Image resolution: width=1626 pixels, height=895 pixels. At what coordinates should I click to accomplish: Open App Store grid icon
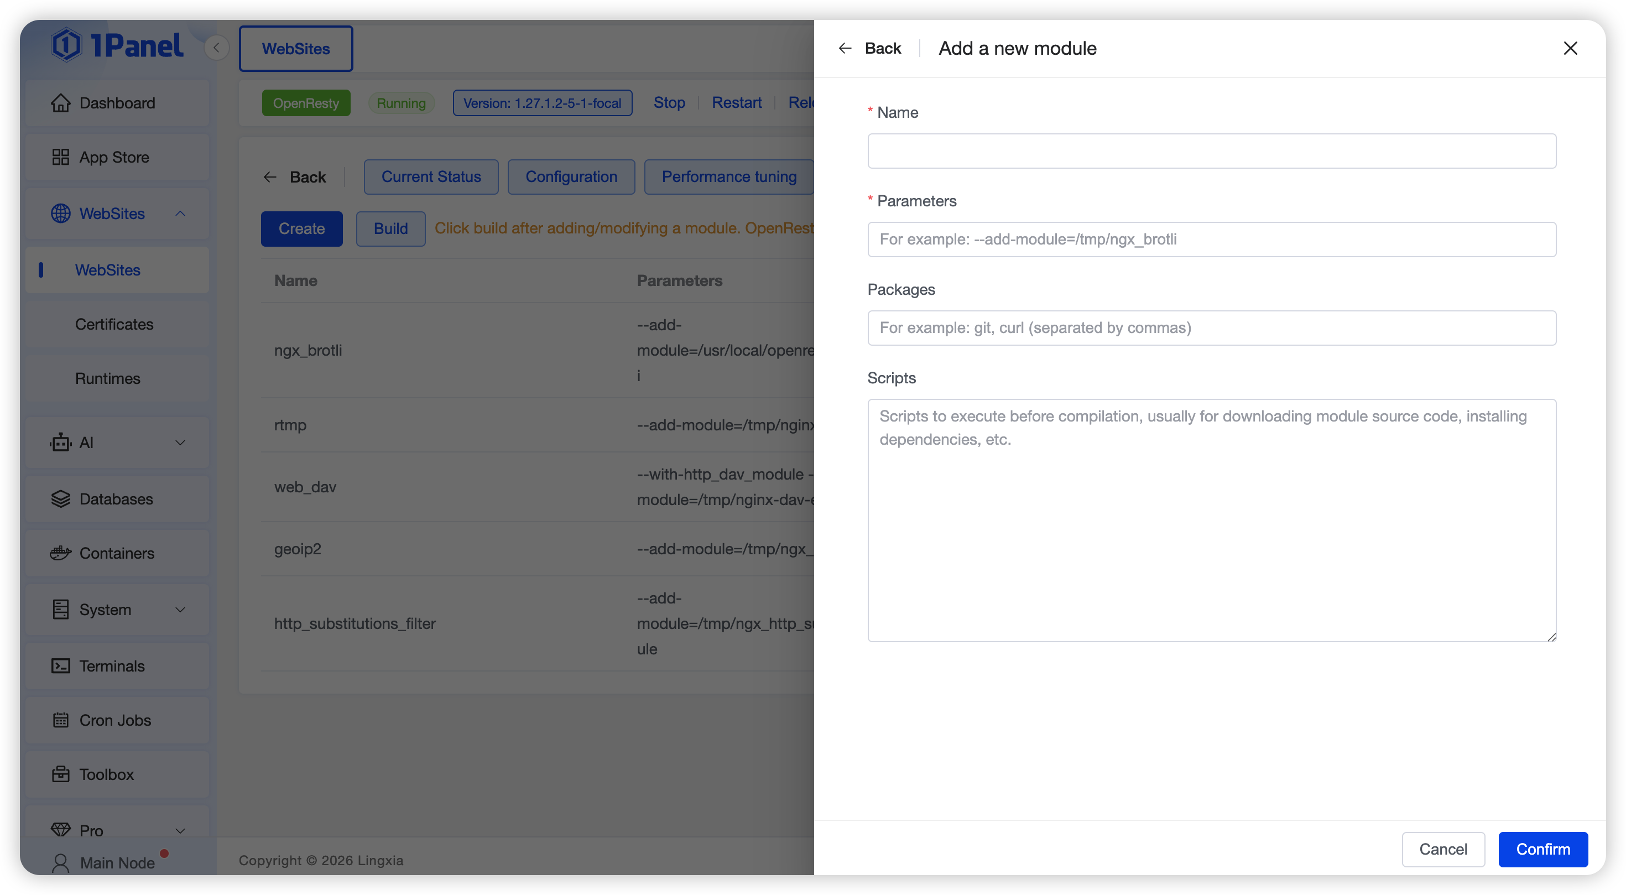(x=61, y=157)
